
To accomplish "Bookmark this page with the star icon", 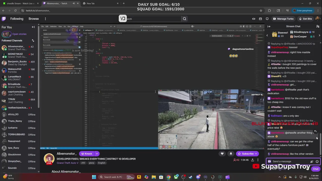I will (261, 11).
